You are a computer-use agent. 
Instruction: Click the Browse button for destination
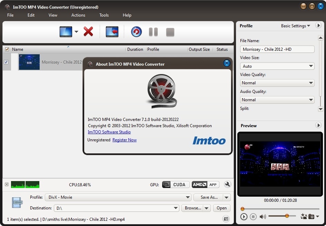tap(192, 208)
